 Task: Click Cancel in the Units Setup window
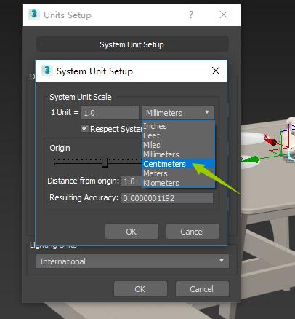202,289
